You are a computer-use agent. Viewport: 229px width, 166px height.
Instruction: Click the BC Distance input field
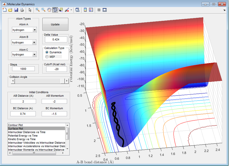(x=23, y=114)
